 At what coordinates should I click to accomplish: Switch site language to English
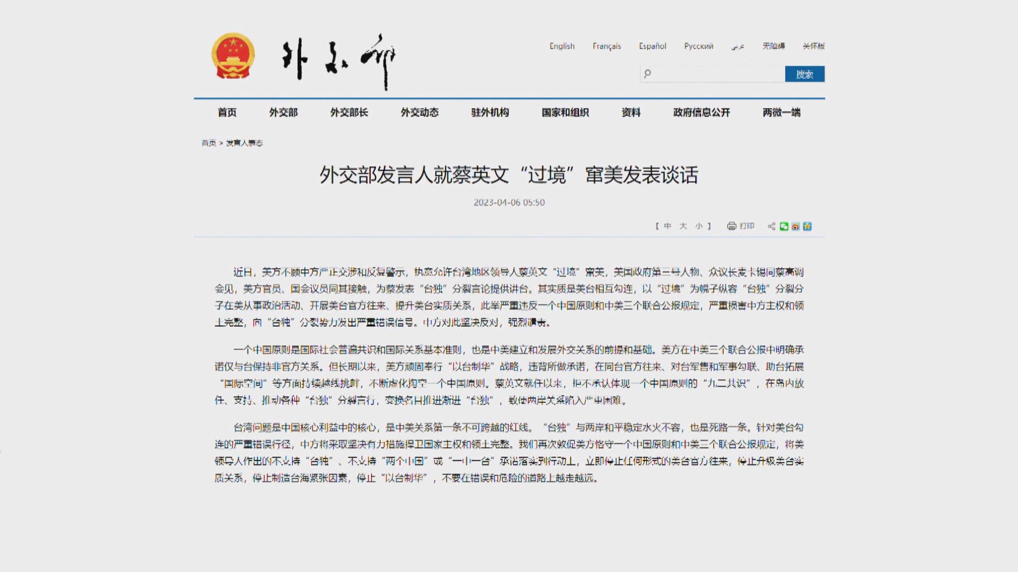click(x=562, y=46)
